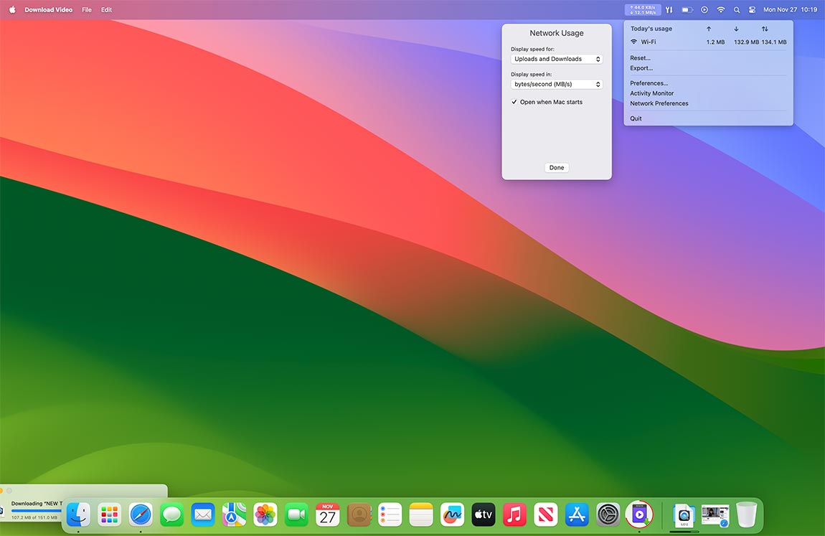Click the battery icon in the menu bar
This screenshot has width=825, height=536.
coord(687,9)
